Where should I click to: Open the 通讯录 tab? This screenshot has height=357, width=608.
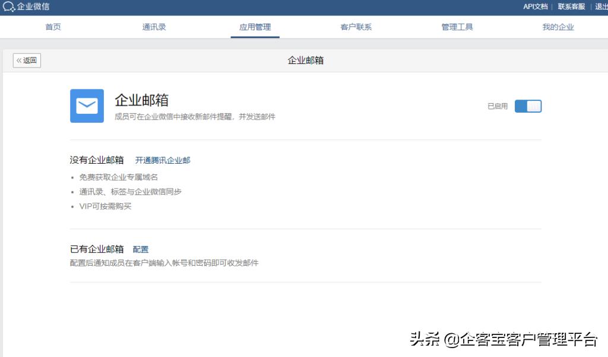click(154, 26)
